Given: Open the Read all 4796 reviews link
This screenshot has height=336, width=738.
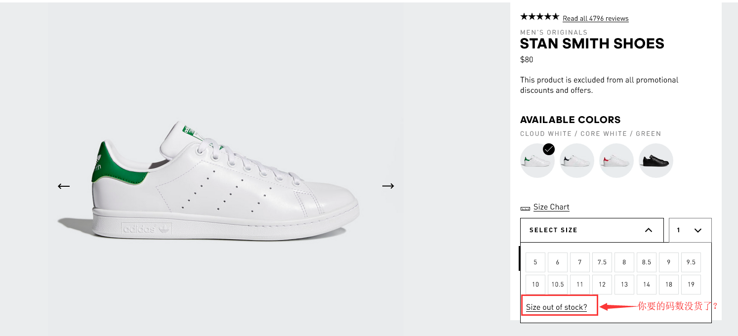Looking at the screenshot, I should click(596, 19).
